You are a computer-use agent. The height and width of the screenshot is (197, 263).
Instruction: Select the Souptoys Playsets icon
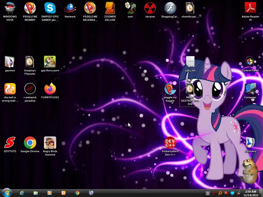(30, 65)
